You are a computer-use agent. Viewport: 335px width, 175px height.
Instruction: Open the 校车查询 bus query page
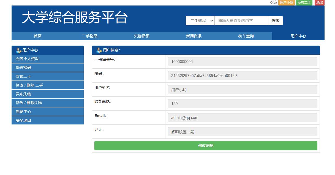pyautogui.click(x=245, y=36)
